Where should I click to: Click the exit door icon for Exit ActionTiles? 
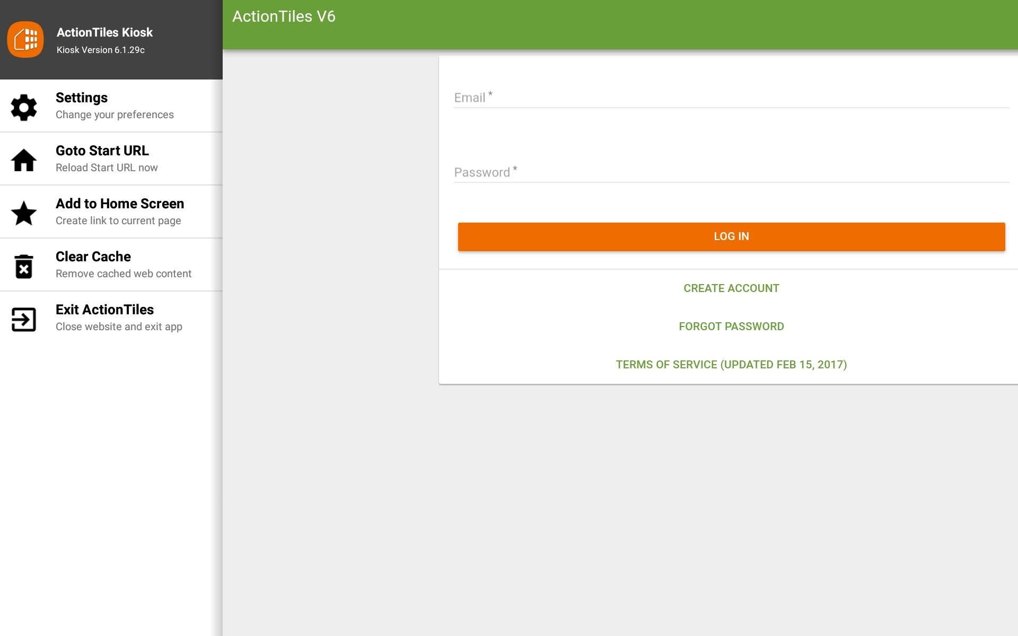click(24, 319)
